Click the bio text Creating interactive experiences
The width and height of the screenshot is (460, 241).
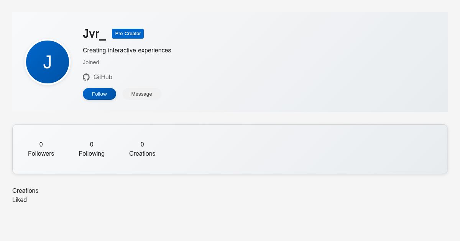point(127,50)
